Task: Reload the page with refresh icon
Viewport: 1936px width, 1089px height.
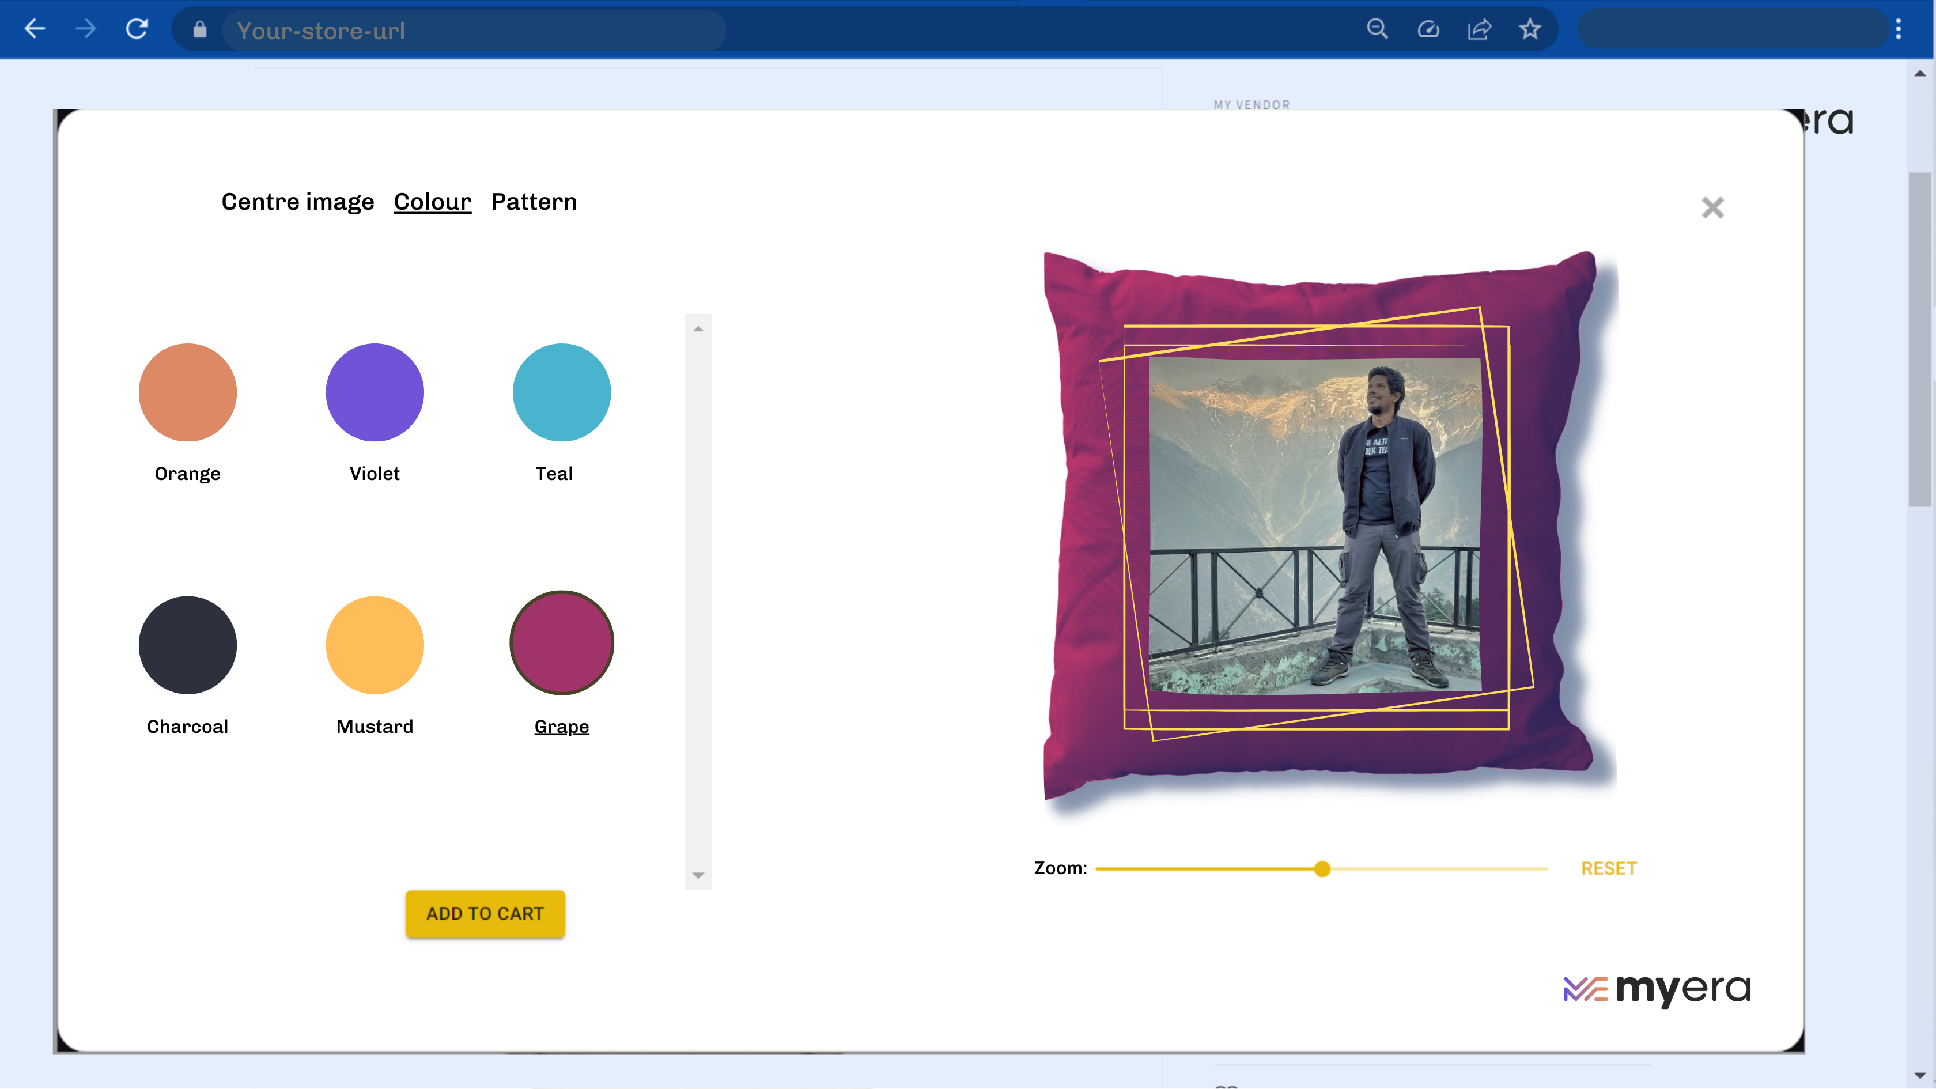Action: [x=137, y=29]
